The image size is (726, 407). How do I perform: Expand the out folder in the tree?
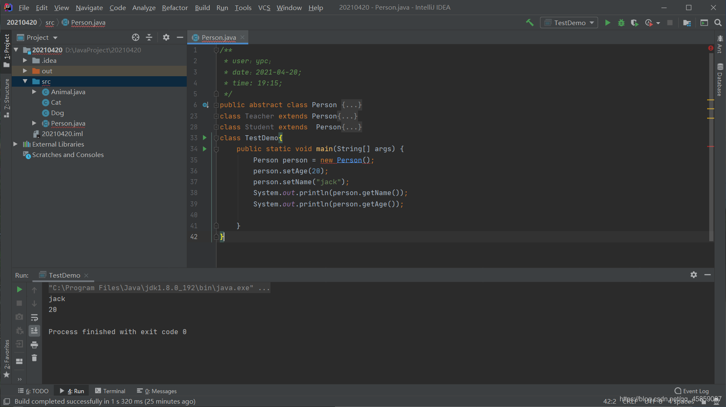[x=25, y=71]
